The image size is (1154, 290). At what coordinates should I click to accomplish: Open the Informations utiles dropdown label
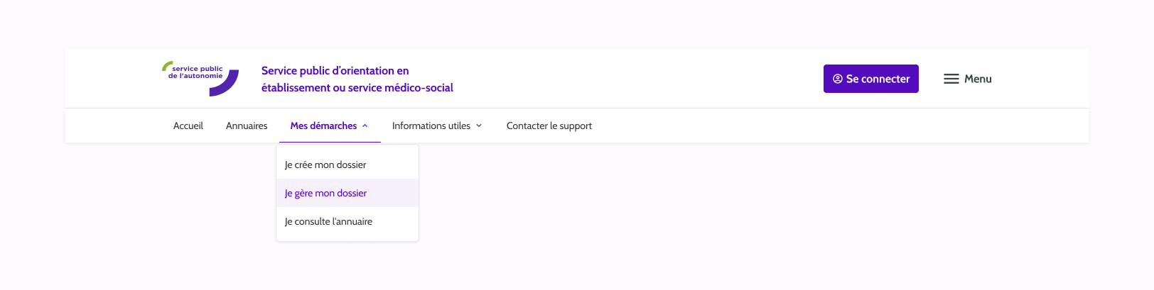click(431, 126)
